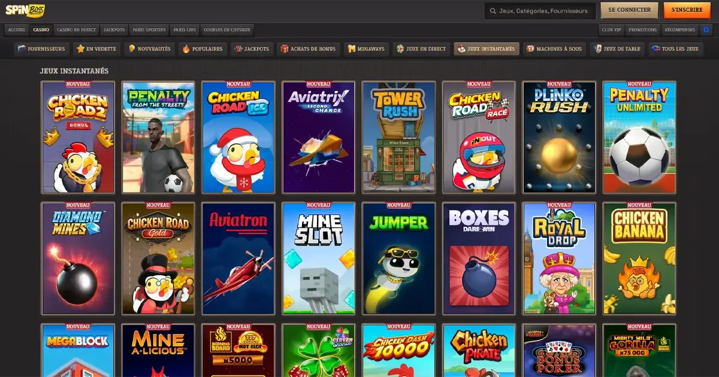Screen dimensions: 719x377
Task: Open the Mighty Wild Gorilla game
Action: (640, 351)
